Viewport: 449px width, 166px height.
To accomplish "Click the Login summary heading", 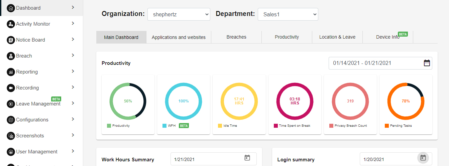I will (x=296, y=160).
